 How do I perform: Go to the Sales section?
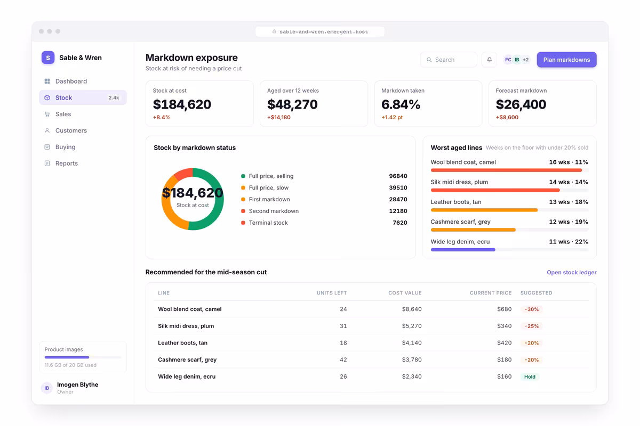[83, 114]
